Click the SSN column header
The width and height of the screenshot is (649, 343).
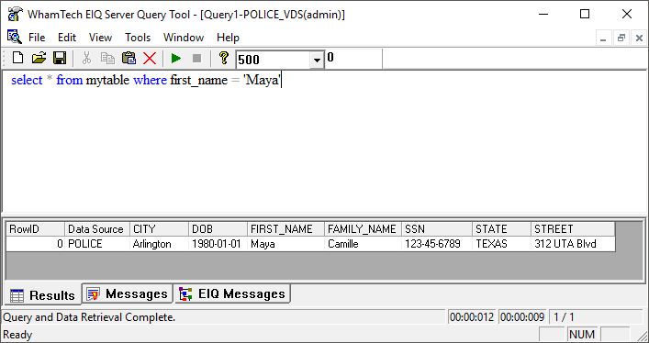pos(437,229)
